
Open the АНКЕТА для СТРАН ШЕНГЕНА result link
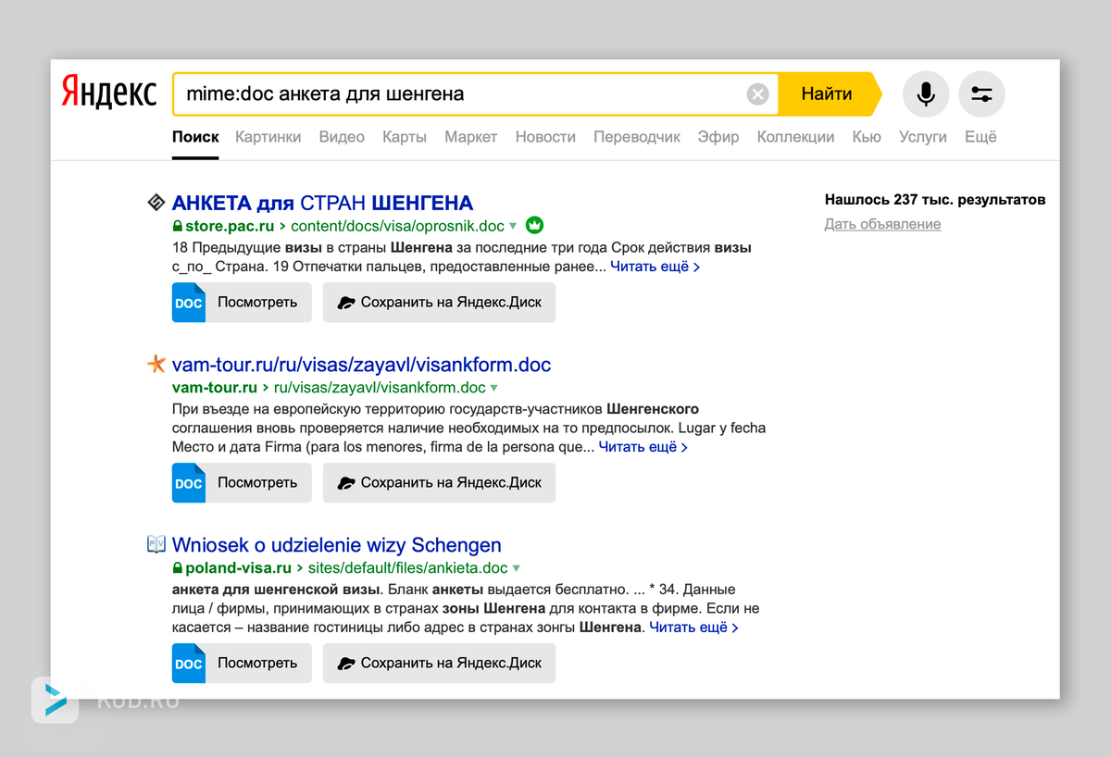click(x=322, y=203)
